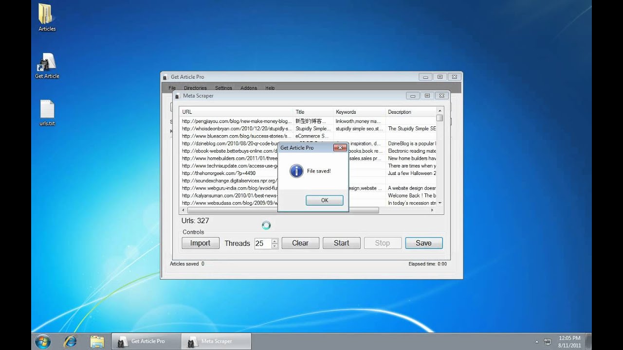Click the Meta Scraper title bar icon
The image size is (623, 350).
[177, 96]
